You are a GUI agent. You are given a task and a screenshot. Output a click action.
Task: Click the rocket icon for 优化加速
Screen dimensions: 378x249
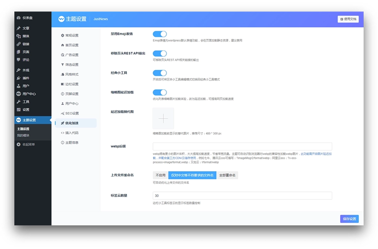tap(62, 123)
